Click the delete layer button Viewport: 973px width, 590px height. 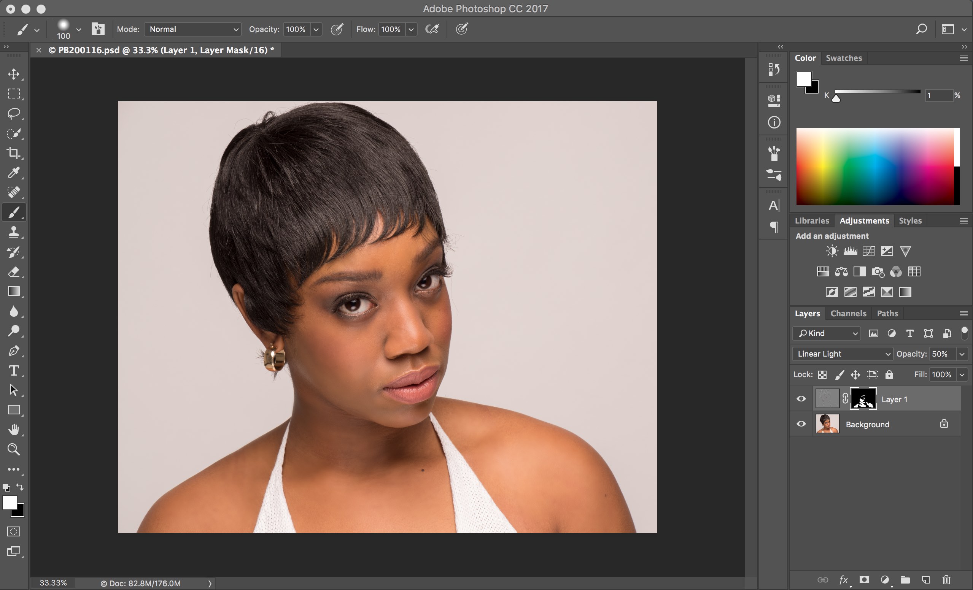946,580
